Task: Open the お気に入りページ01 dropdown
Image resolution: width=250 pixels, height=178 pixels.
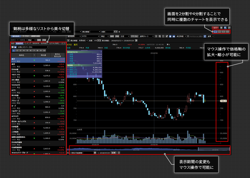Action: 33,47
